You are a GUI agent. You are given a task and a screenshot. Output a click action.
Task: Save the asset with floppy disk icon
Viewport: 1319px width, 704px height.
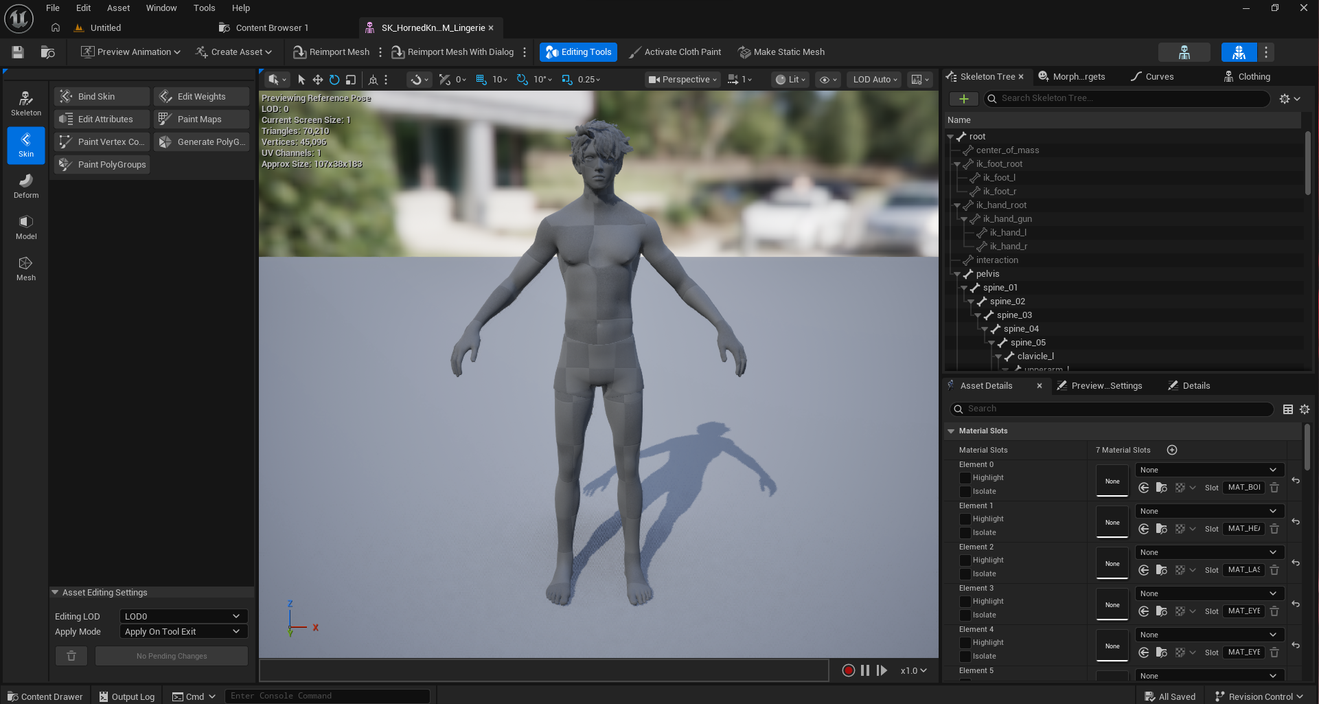(x=18, y=52)
